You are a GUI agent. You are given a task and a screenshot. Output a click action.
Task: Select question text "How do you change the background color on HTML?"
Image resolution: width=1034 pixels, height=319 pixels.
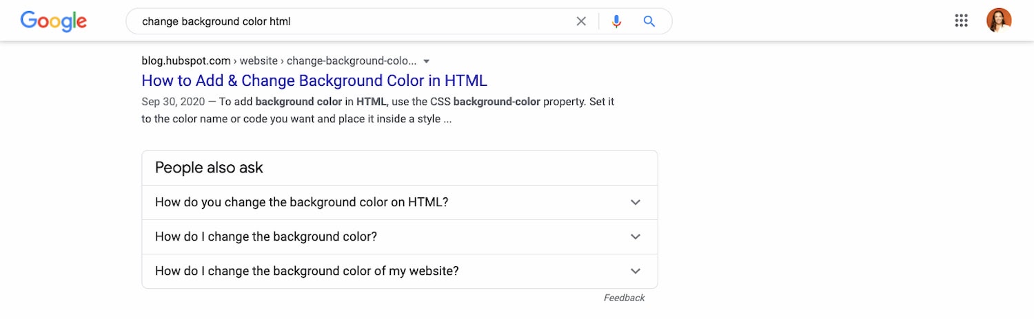(x=302, y=203)
